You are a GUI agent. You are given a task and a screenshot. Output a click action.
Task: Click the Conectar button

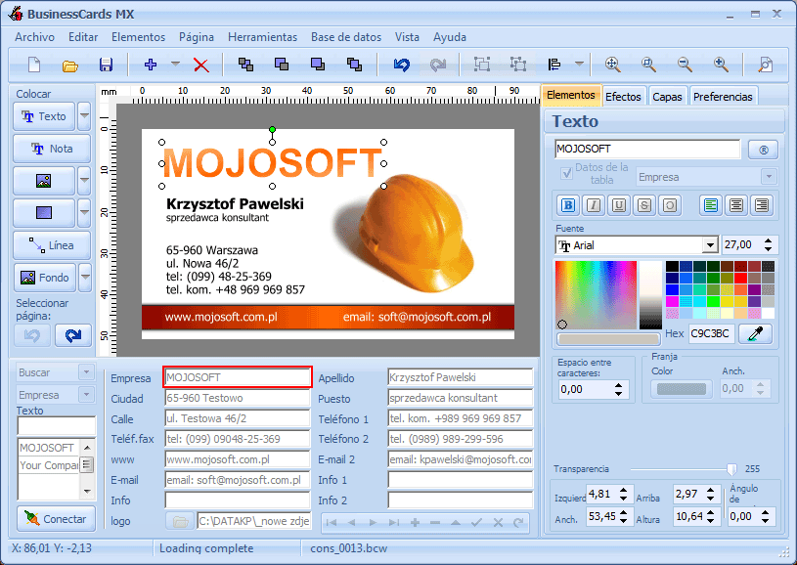click(x=56, y=519)
